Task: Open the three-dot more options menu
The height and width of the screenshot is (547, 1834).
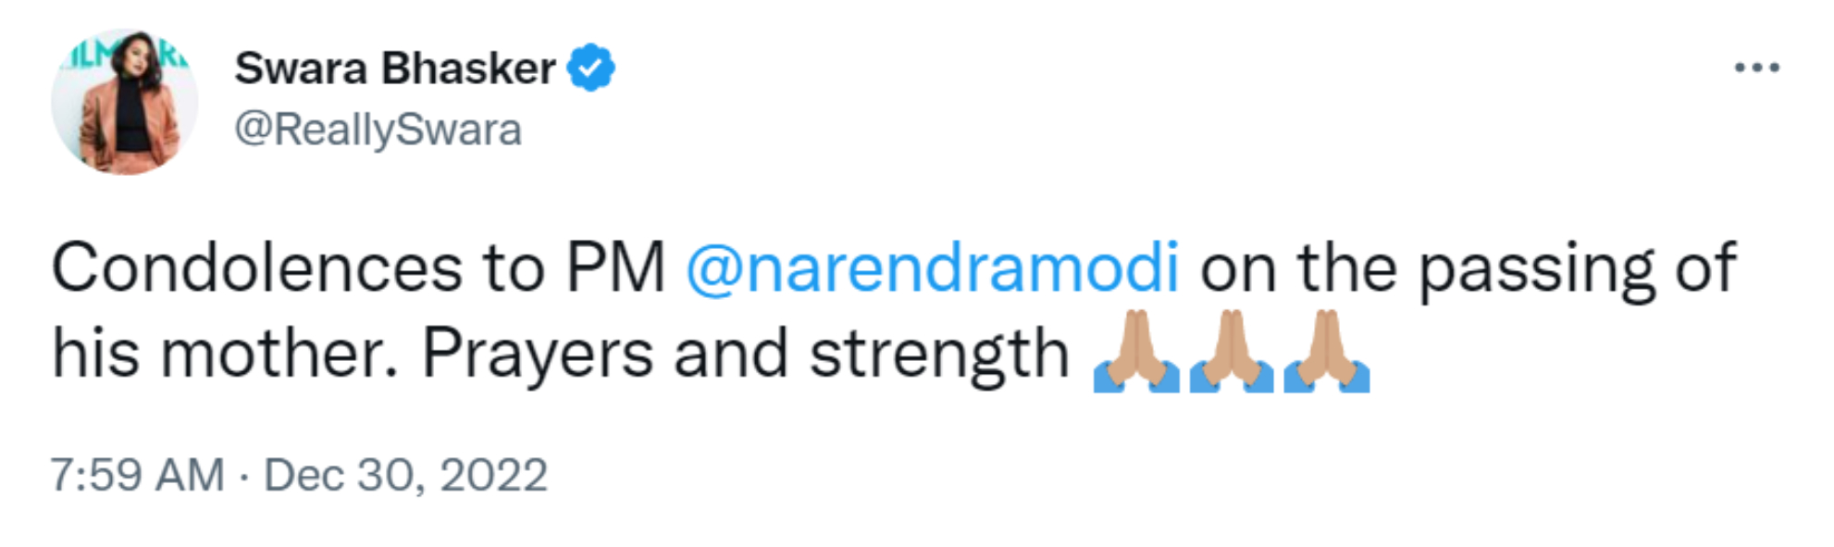Action: pyautogui.click(x=1756, y=68)
